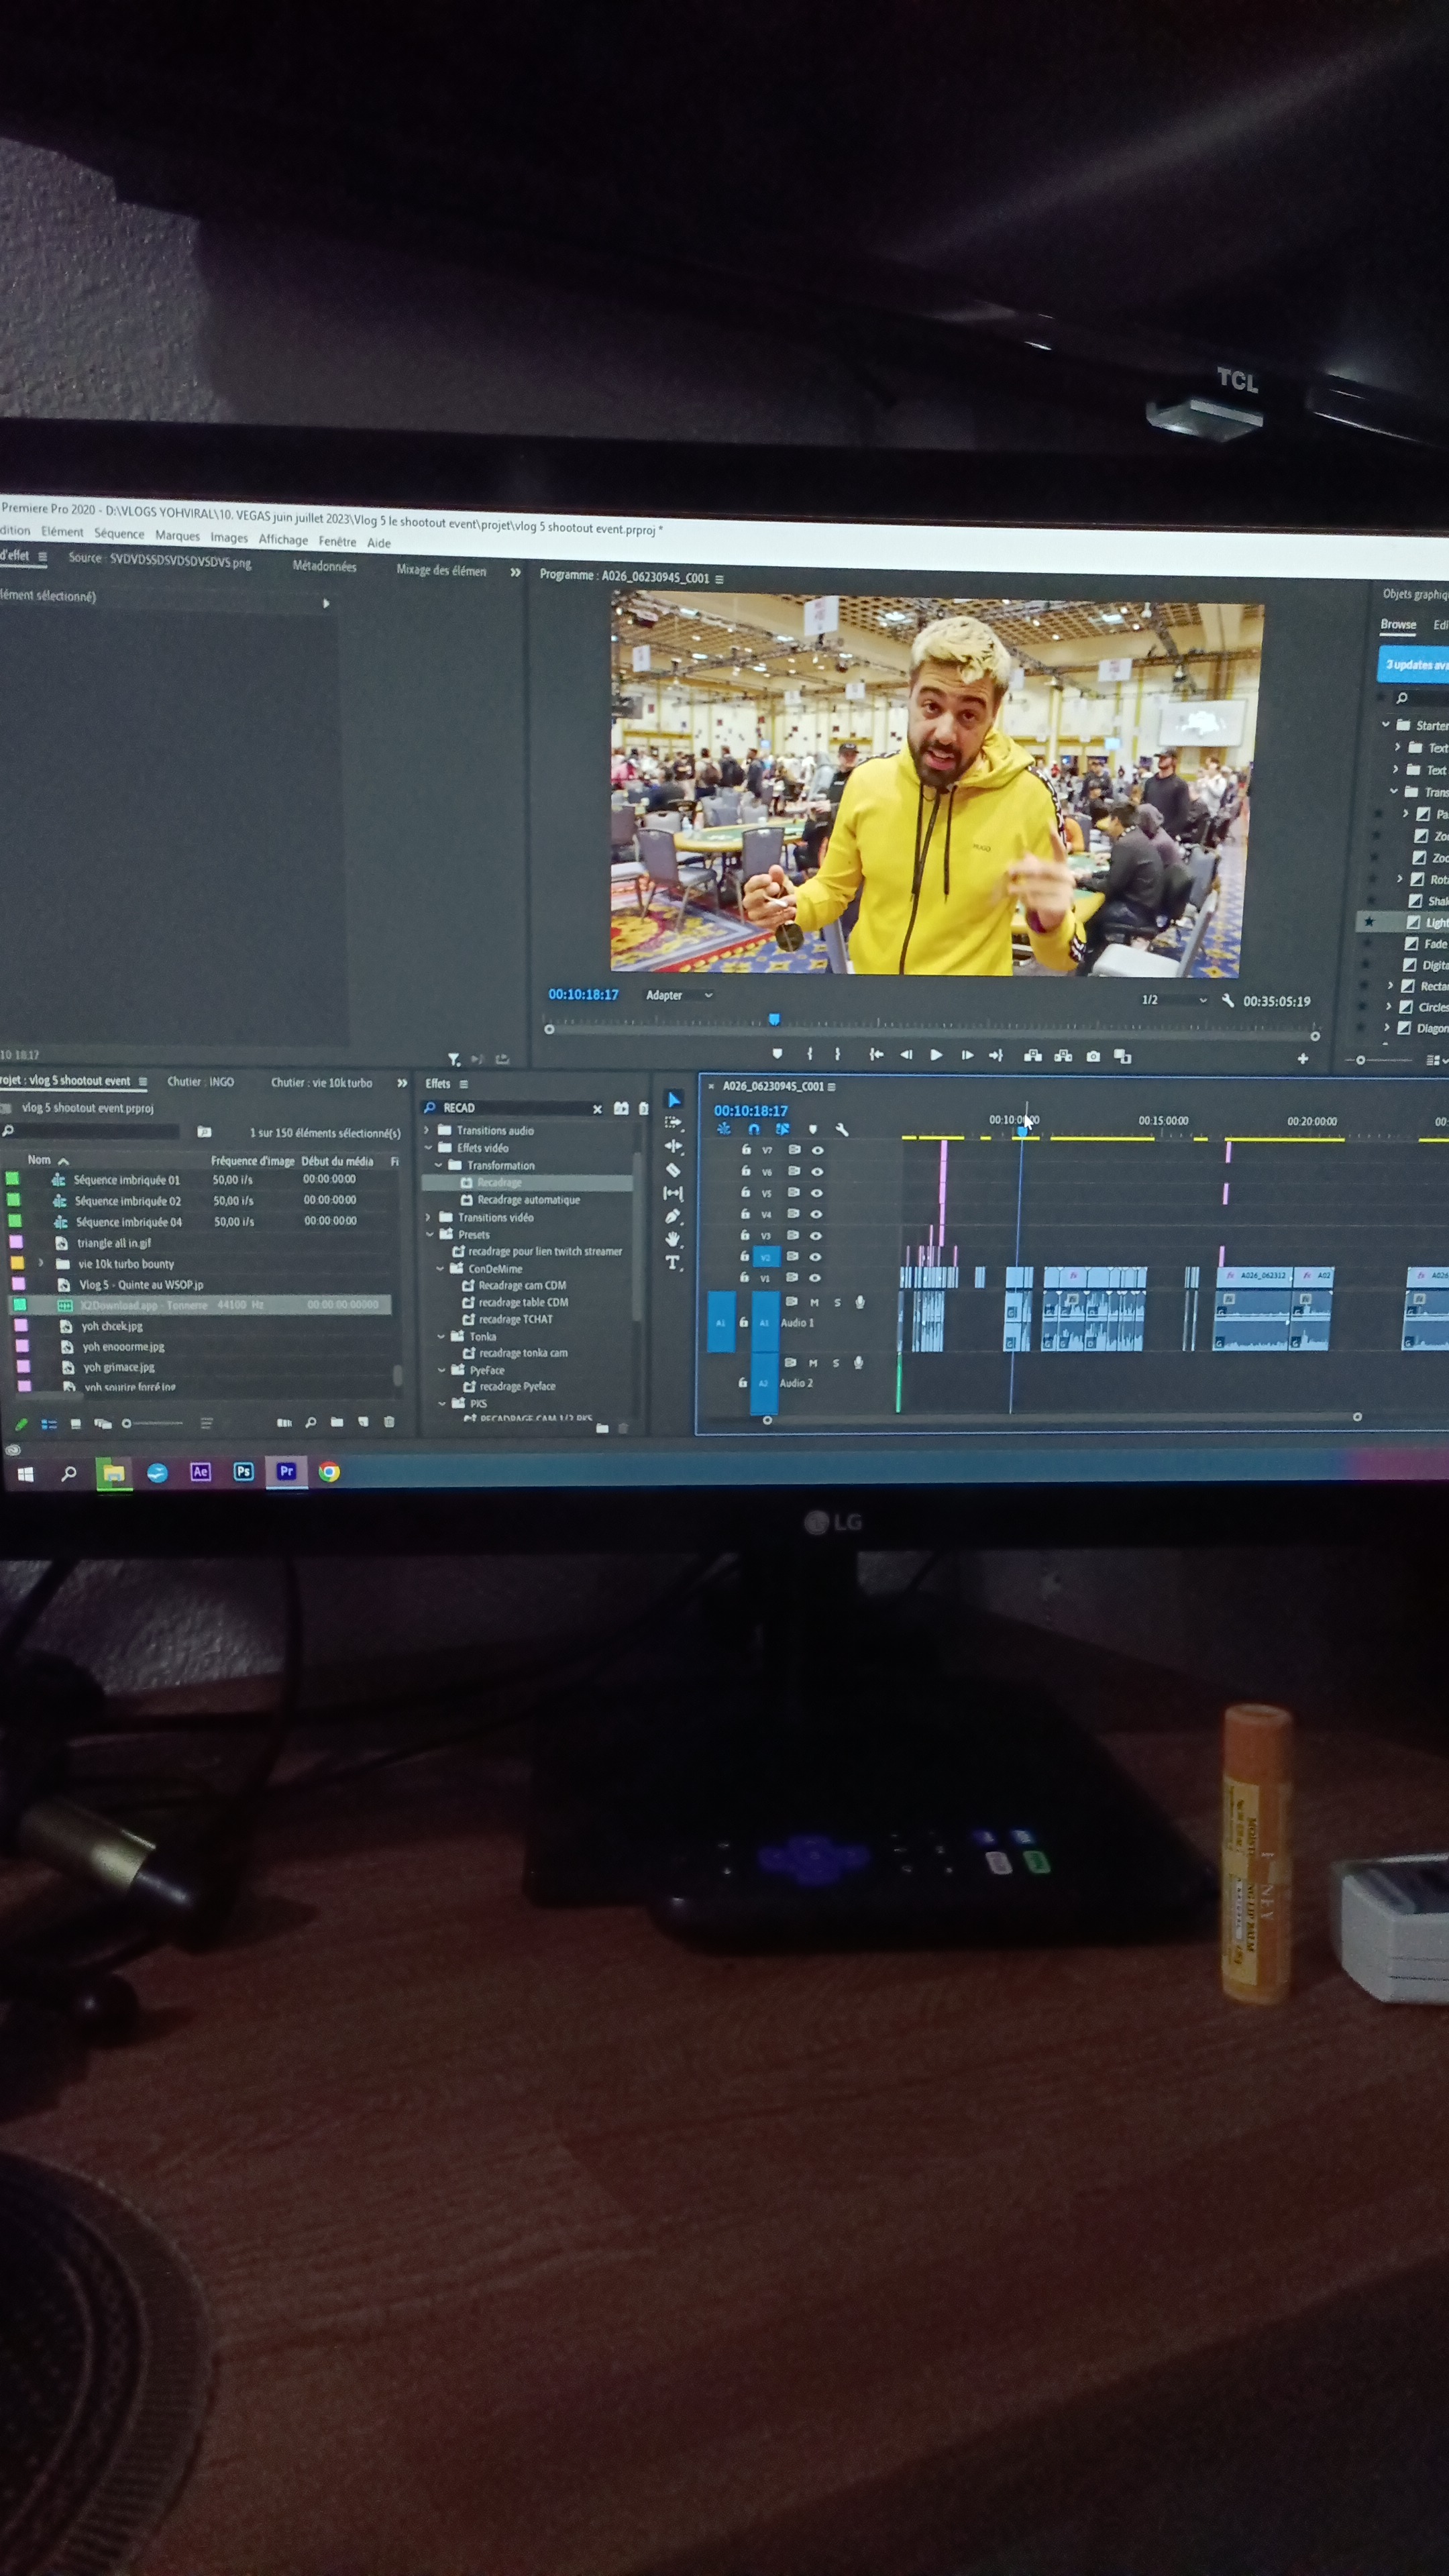
Task: Expand the vie 10k turbo bounty bin
Action: [x=40, y=1263]
